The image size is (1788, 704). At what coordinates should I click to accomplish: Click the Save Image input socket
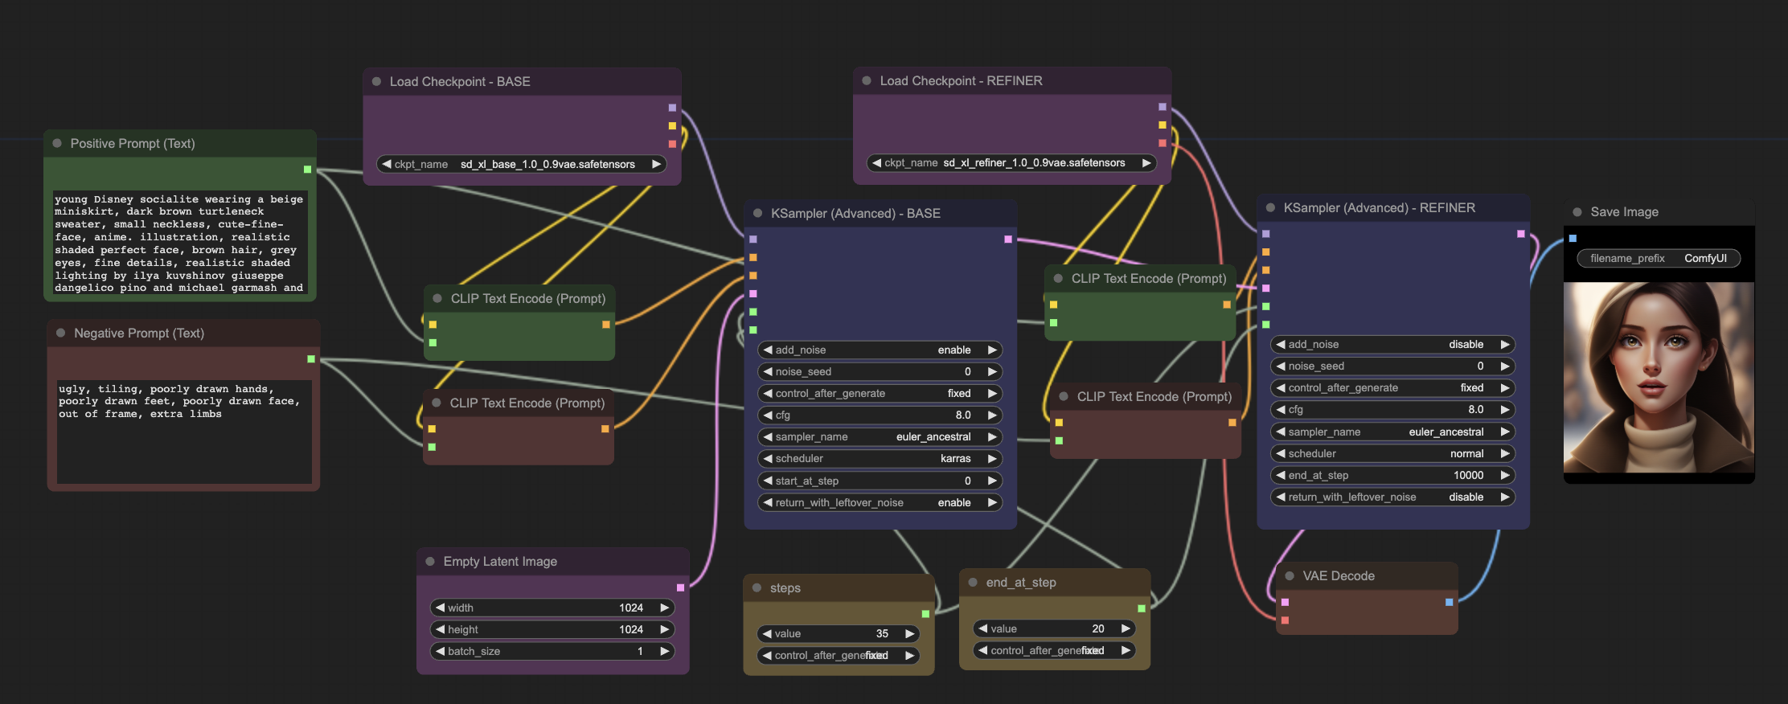coord(1573,239)
